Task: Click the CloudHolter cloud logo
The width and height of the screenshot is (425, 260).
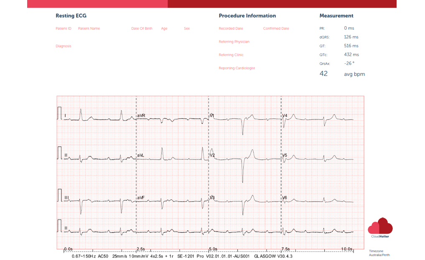Action: 380,226
